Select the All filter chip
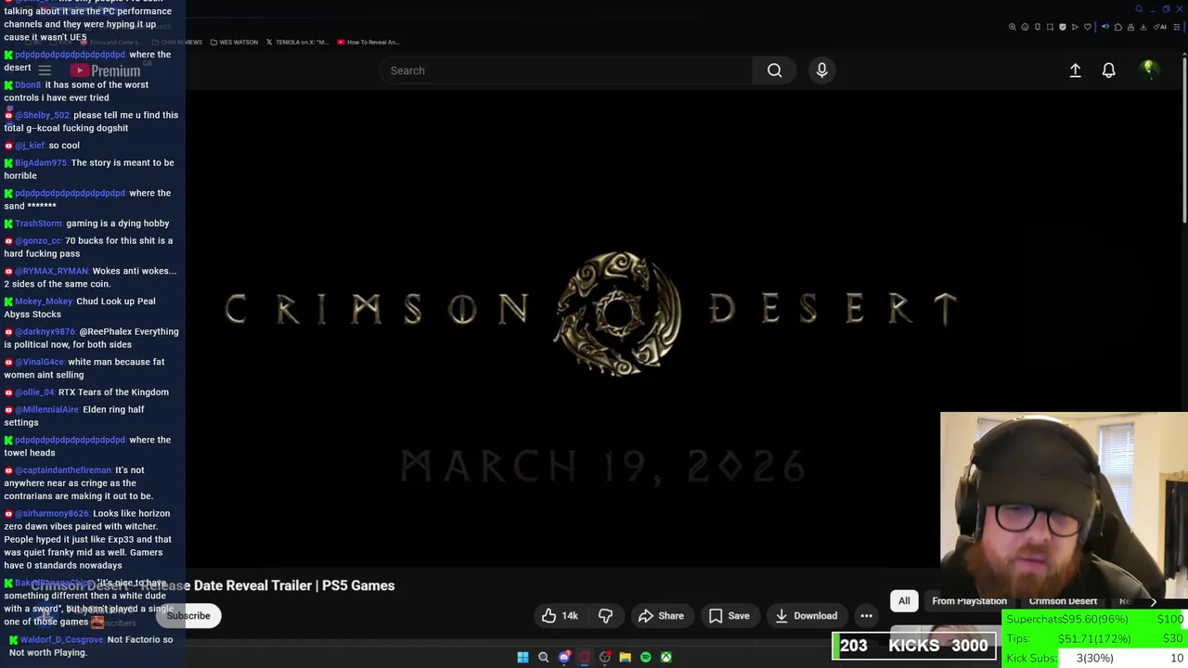The image size is (1188, 668). pos(904,601)
